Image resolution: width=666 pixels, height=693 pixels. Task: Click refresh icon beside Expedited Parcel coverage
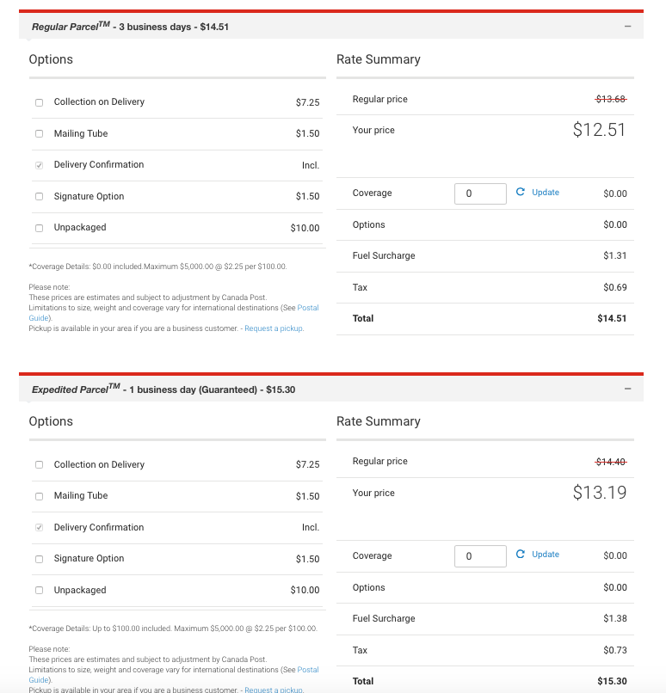coord(521,555)
